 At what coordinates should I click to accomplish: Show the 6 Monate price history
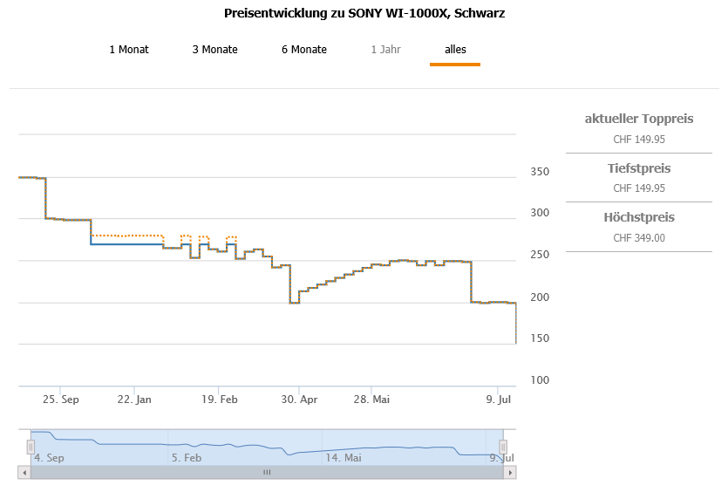(303, 50)
